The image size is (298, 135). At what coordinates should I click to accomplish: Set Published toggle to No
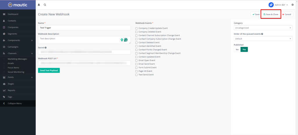pos(237,49)
